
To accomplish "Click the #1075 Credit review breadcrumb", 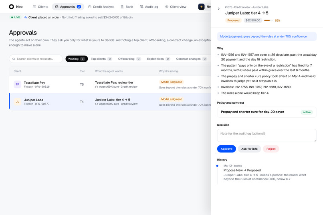I will [246, 7].
